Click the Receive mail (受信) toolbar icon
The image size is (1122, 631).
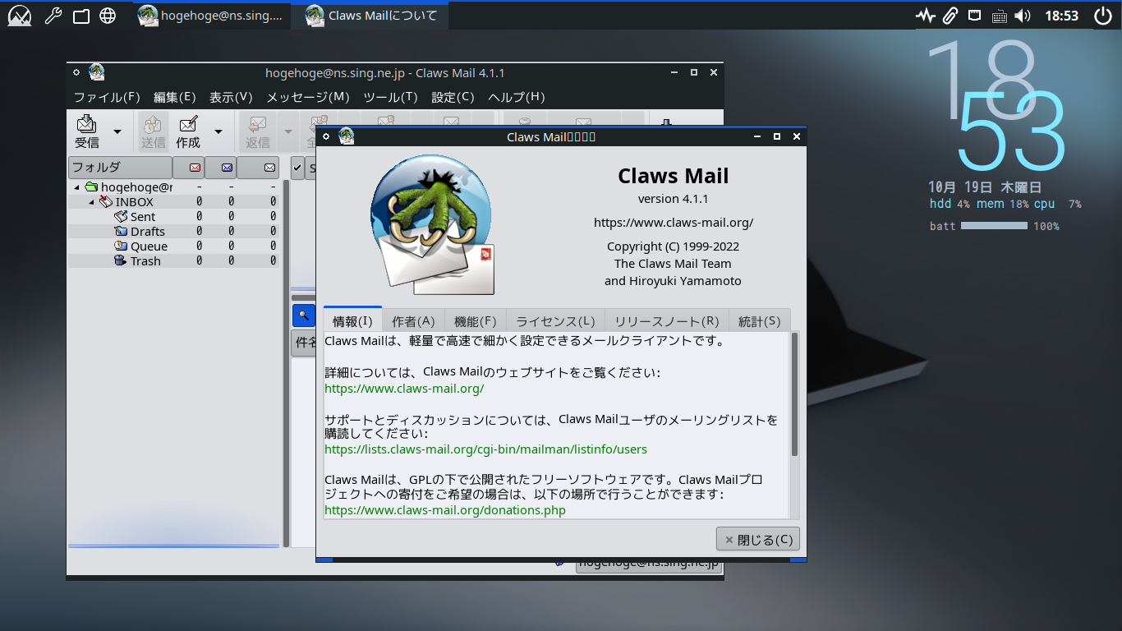click(87, 131)
